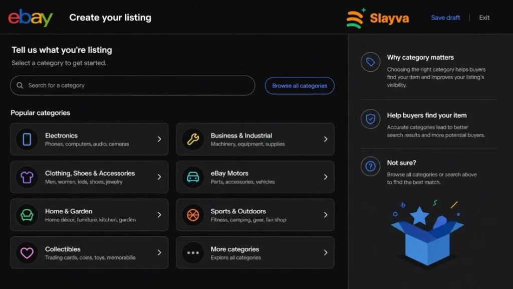Select the Business & Industrial wrench icon
Viewport: 513px width, 289px height.
tap(193, 139)
